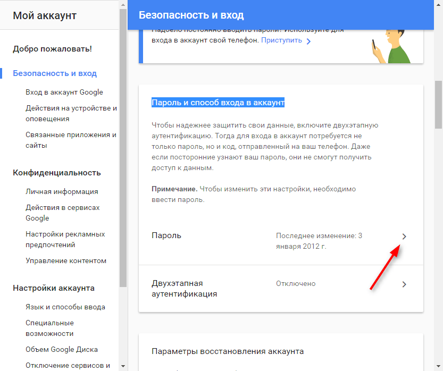The width and height of the screenshot is (443, 371).
Task: Open Действия в сервисах Google
Action: pyautogui.click(x=62, y=213)
